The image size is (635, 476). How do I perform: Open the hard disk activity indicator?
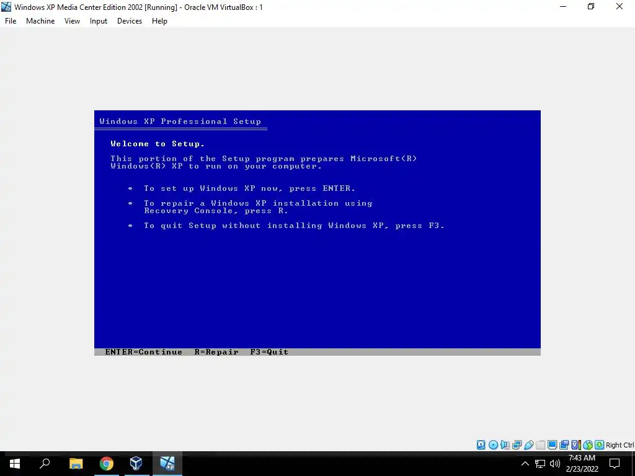click(481, 445)
